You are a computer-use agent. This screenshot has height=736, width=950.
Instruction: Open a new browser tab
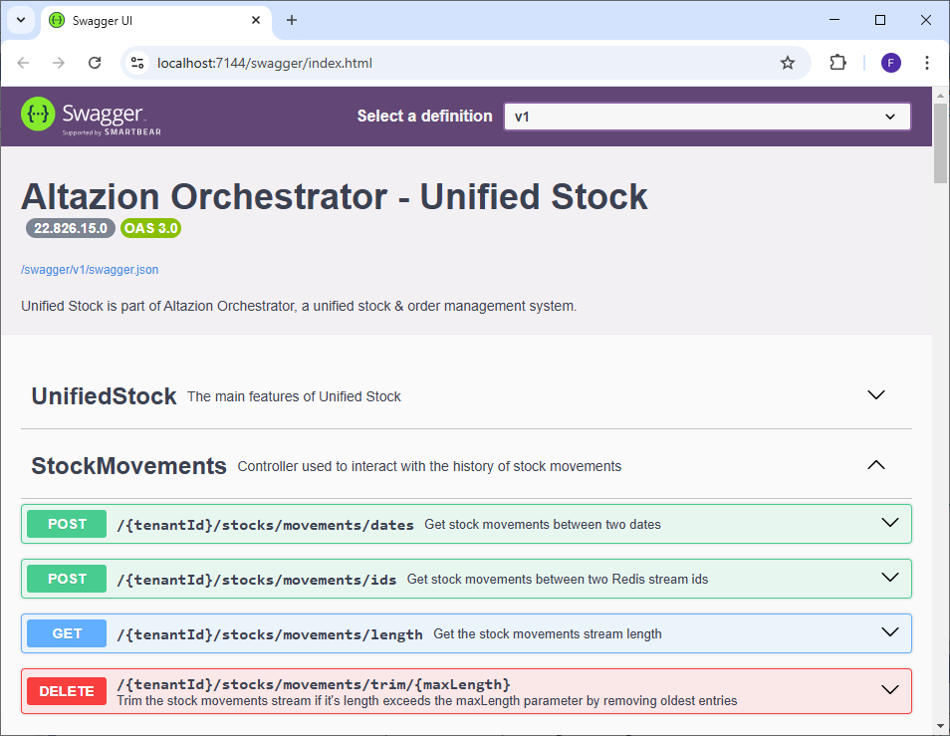coord(292,20)
